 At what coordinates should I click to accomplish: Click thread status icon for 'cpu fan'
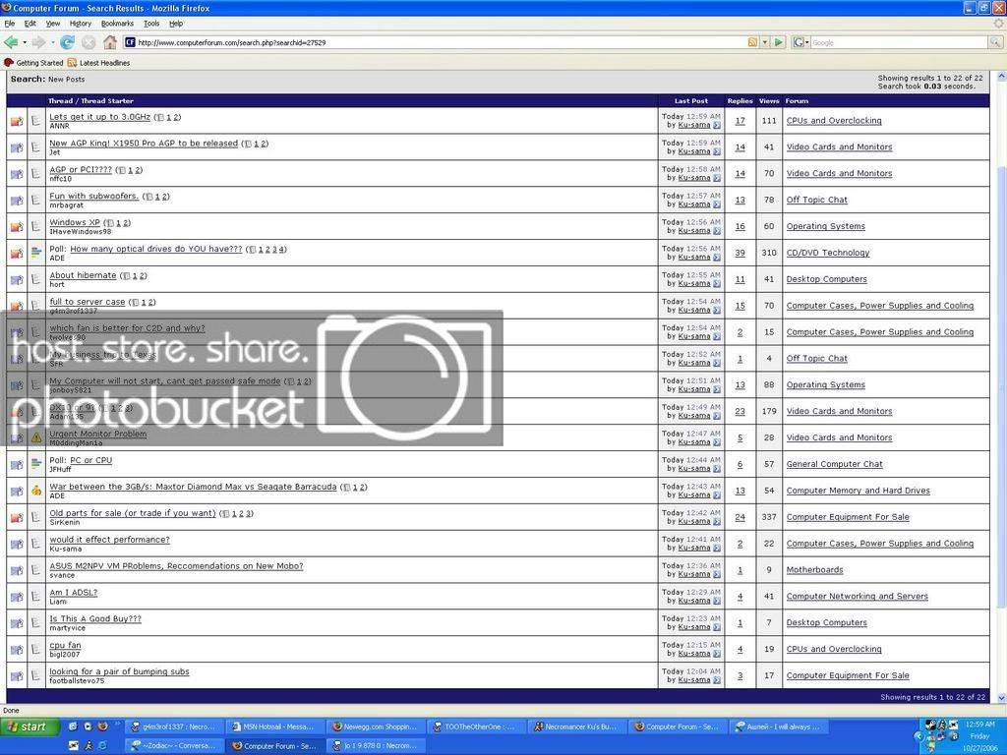tap(17, 650)
